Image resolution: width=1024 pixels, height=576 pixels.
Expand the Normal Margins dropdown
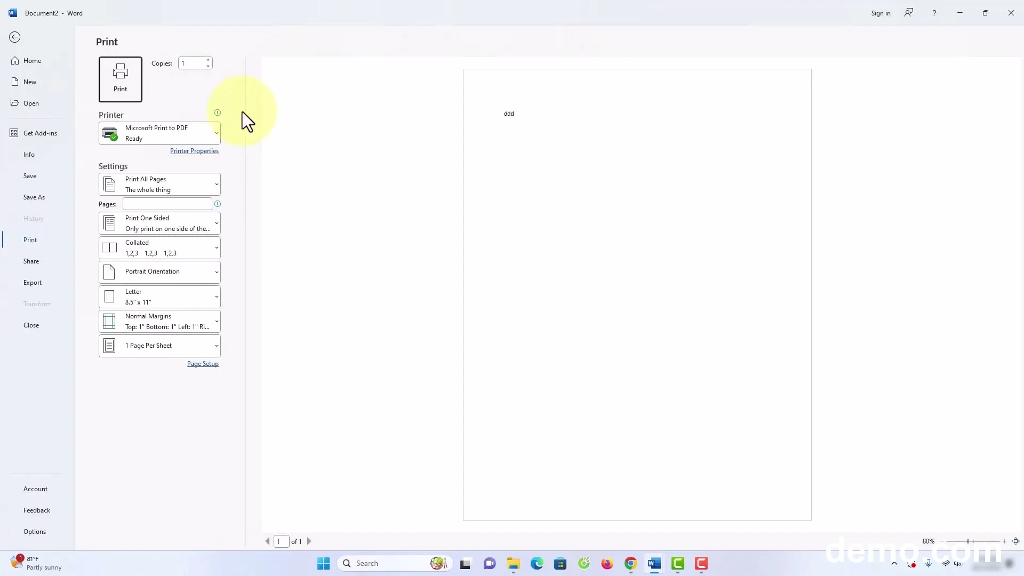click(x=159, y=321)
